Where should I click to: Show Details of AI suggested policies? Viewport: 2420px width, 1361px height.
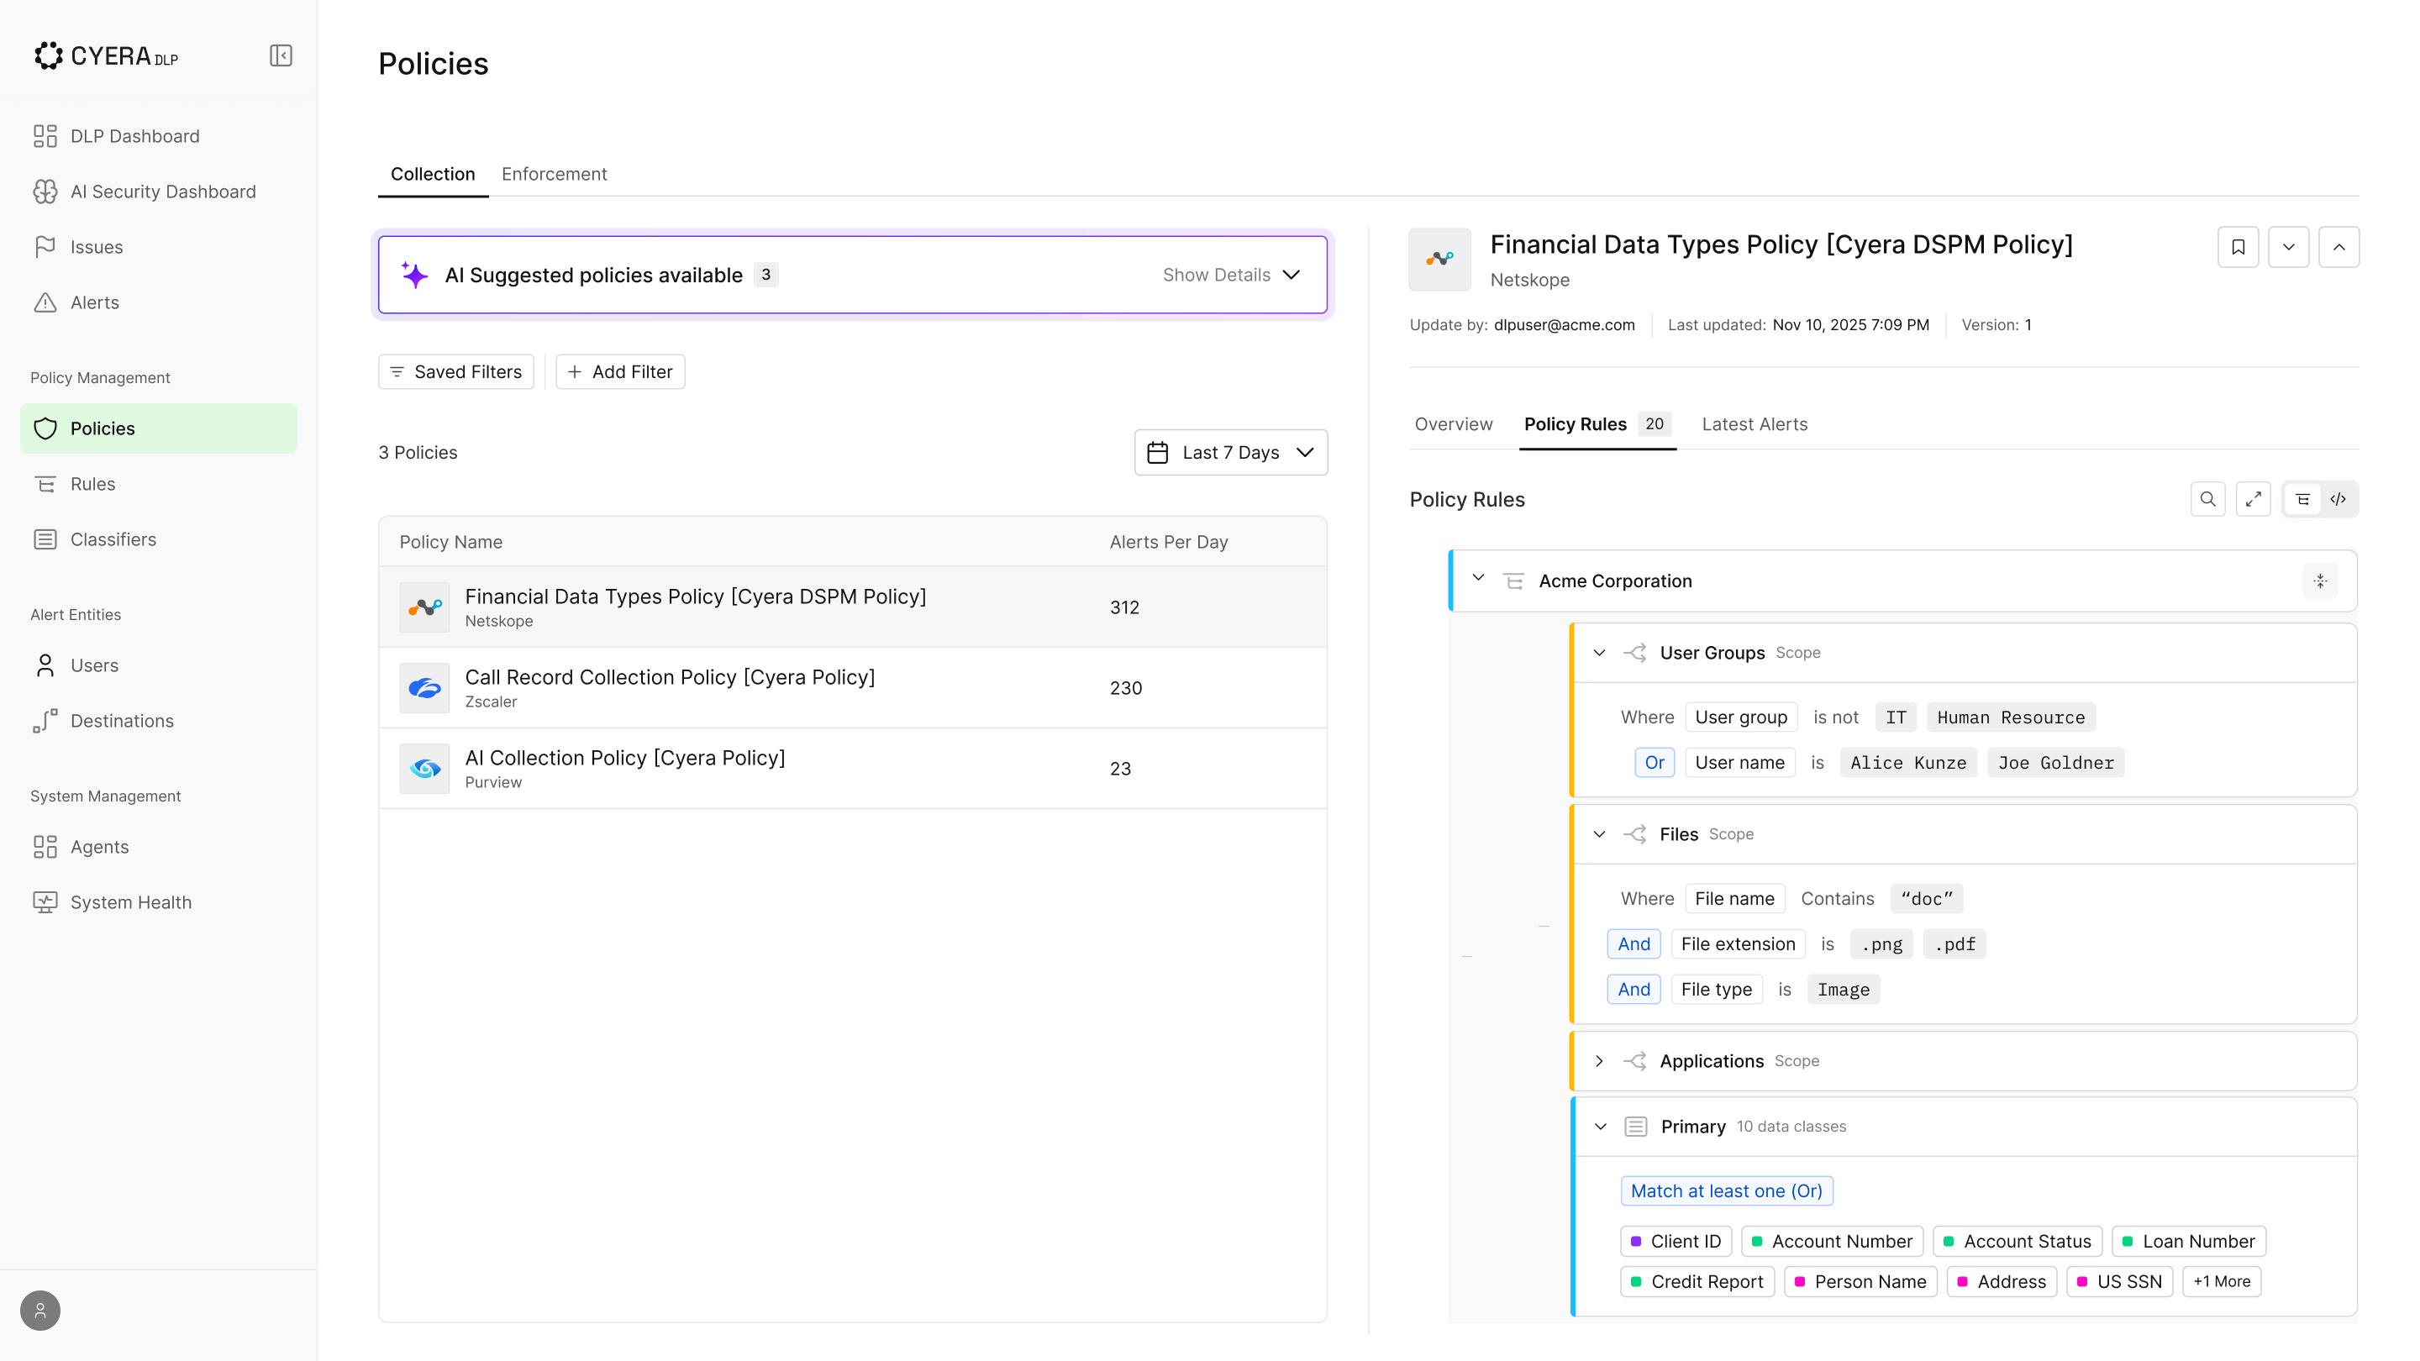click(x=1231, y=276)
